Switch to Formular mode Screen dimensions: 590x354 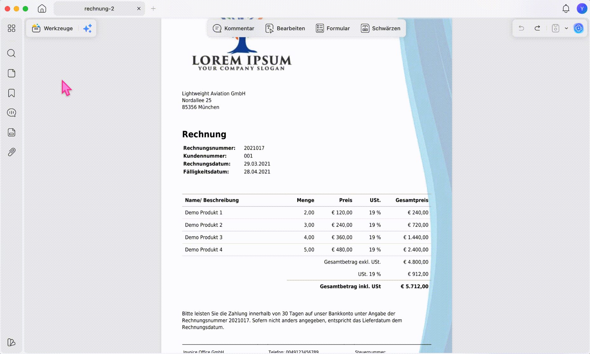[333, 28]
